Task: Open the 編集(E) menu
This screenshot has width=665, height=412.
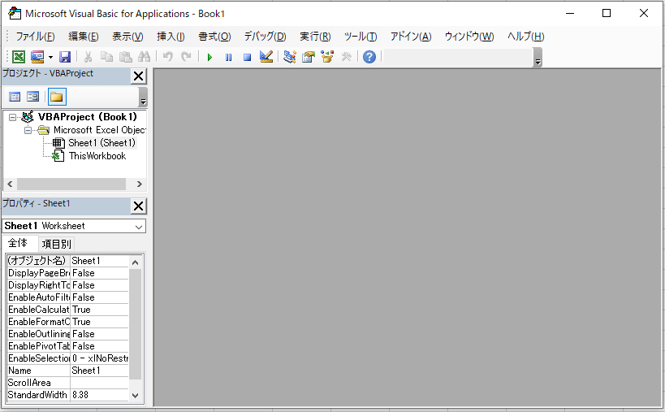Action: coord(84,37)
